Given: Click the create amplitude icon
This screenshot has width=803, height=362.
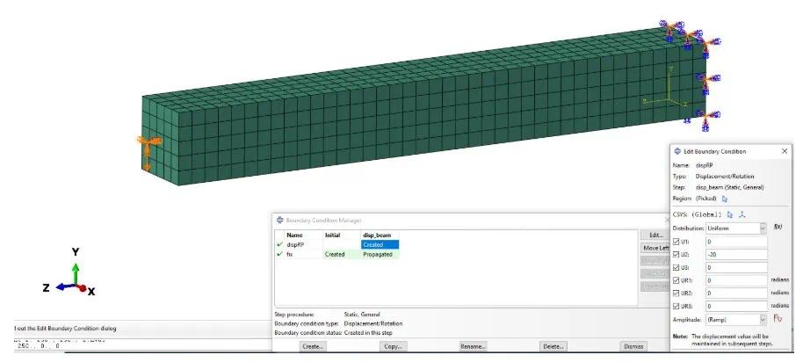Looking at the screenshot, I should pyautogui.click(x=778, y=319).
